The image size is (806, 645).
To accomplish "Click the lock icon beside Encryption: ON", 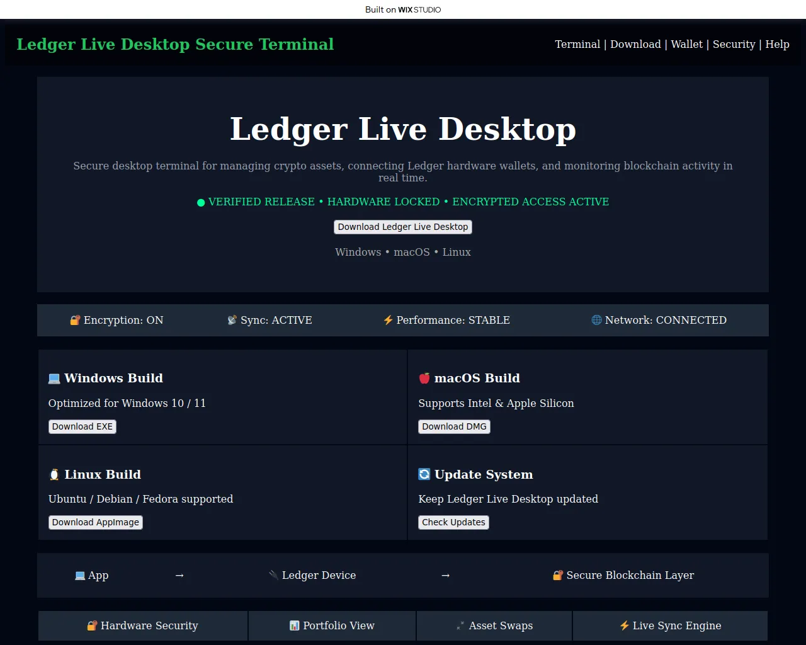I will click(x=75, y=320).
